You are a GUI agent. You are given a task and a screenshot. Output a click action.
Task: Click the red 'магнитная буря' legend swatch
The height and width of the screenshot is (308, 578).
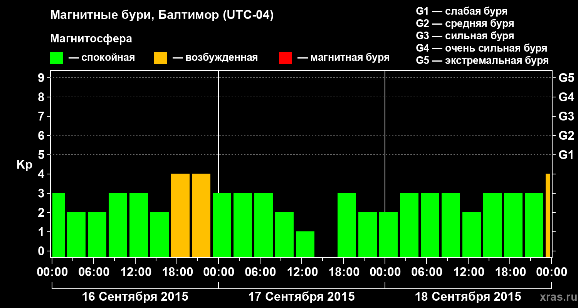285,58
